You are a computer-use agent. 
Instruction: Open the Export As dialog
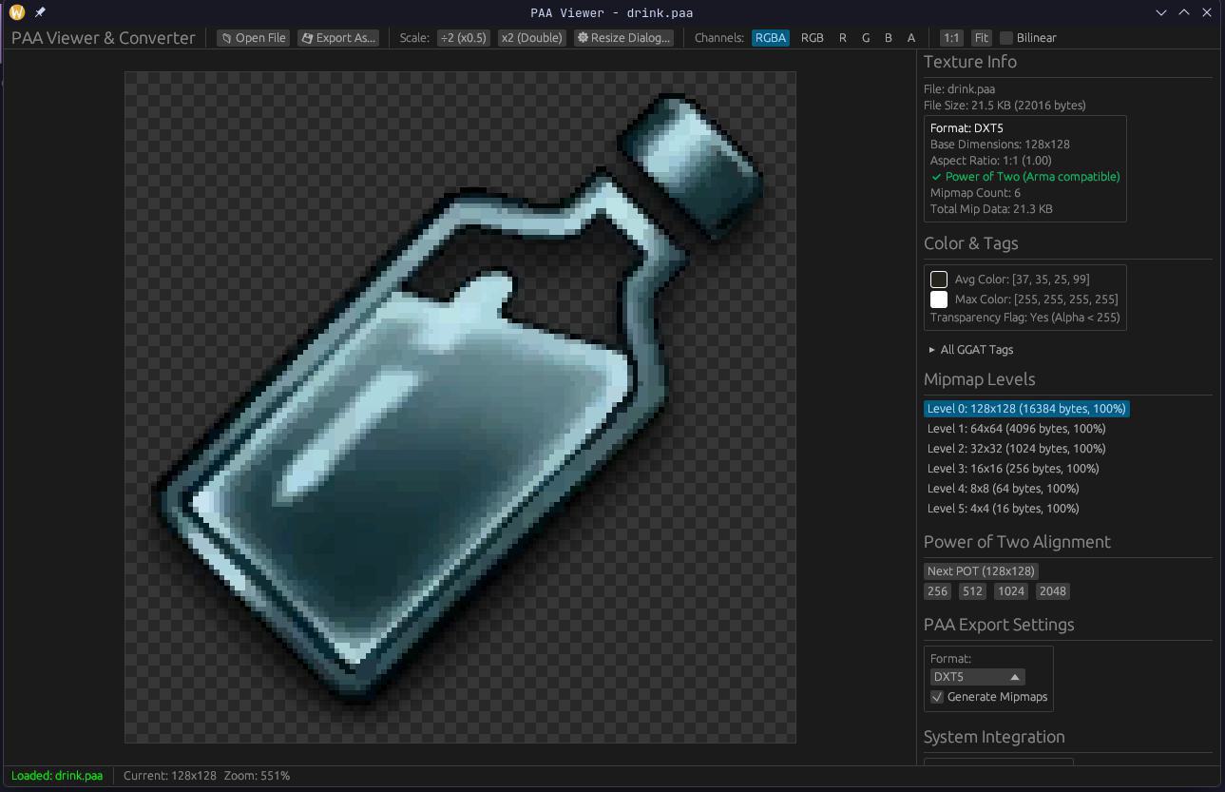click(338, 38)
